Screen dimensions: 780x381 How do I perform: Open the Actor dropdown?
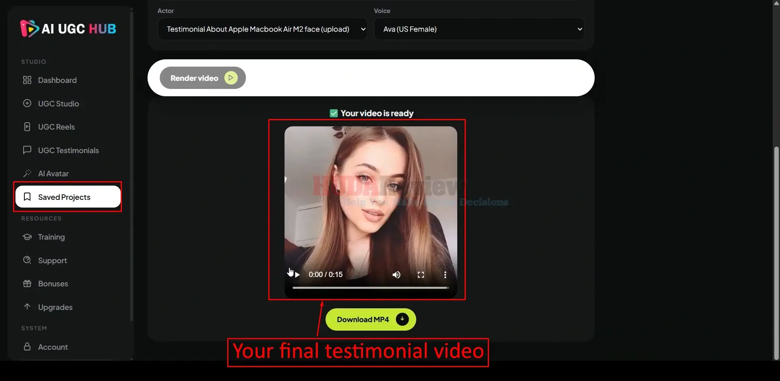pyautogui.click(x=263, y=29)
